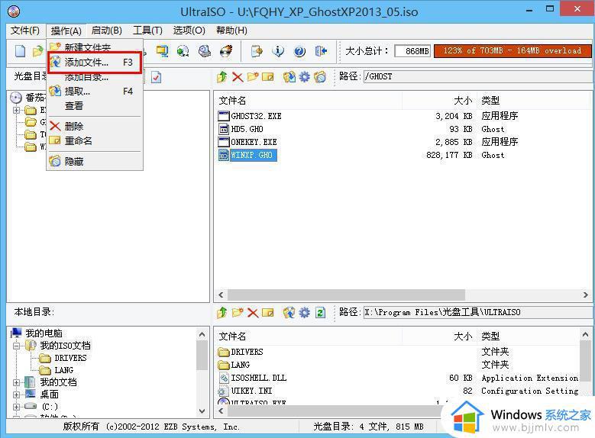Screen dimensions: 595x438
Task: Open the 帮助(H) menu
Action: coord(231,31)
